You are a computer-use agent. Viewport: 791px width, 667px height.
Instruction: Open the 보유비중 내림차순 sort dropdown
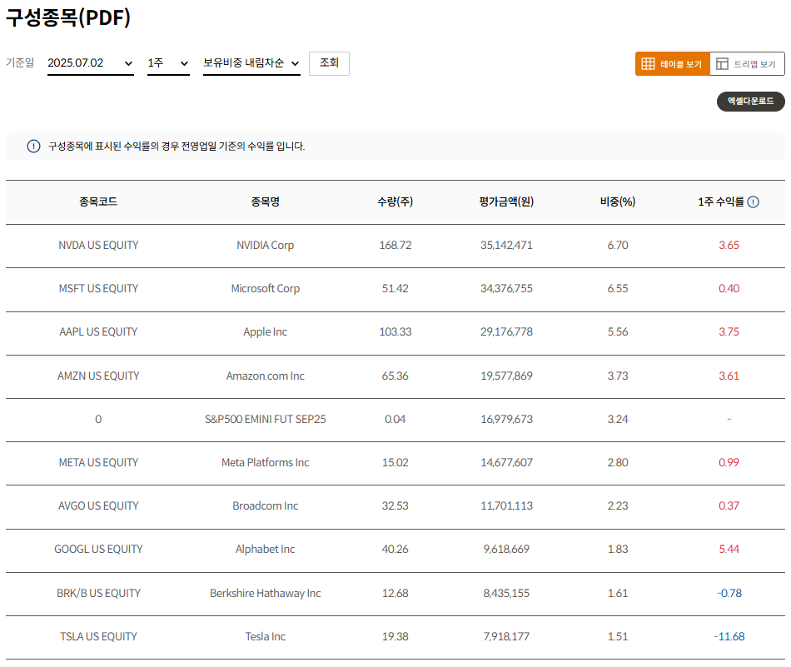click(x=250, y=63)
